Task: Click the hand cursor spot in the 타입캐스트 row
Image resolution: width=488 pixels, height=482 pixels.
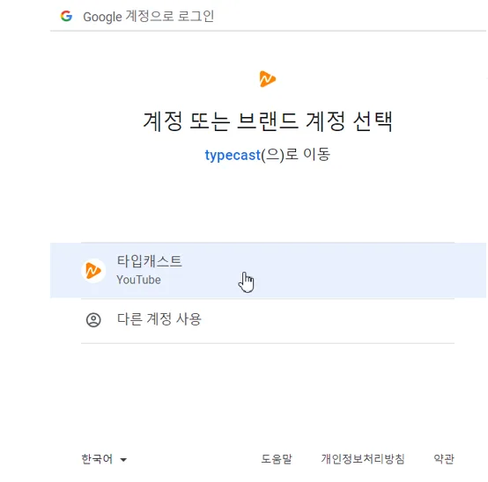Action: click(x=246, y=281)
